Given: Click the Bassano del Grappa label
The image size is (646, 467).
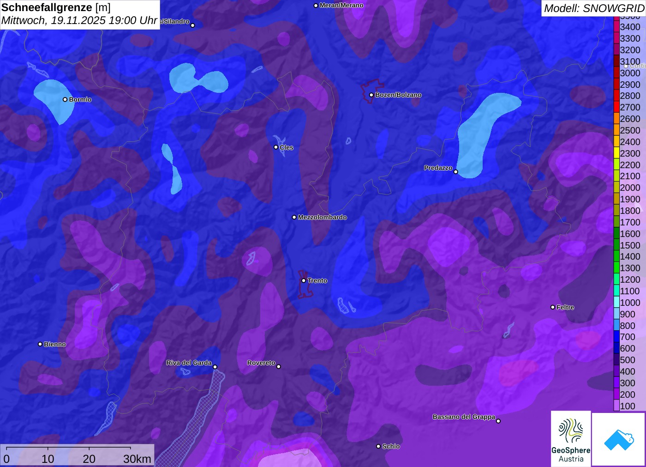Looking at the screenshot, I should tap(464, 417).
